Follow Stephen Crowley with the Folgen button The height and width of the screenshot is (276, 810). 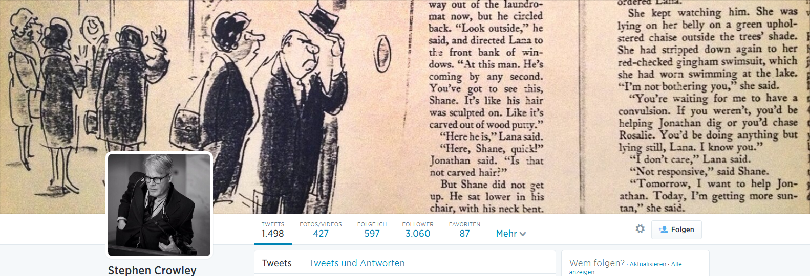tap(676, 229)
